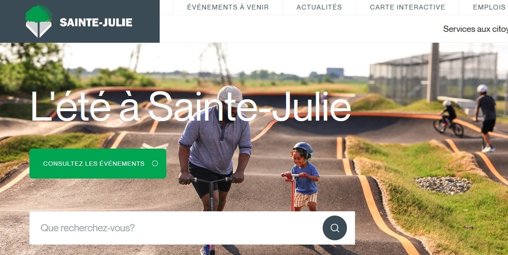Click the dark header block behind the logo

pyautogui.click(x=80, y=21)
